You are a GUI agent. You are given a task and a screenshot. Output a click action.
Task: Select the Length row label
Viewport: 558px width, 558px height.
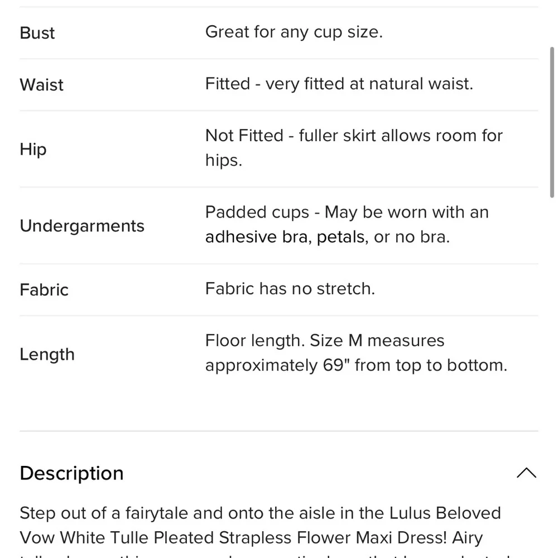pyautogui.click(x=47, y=354)
